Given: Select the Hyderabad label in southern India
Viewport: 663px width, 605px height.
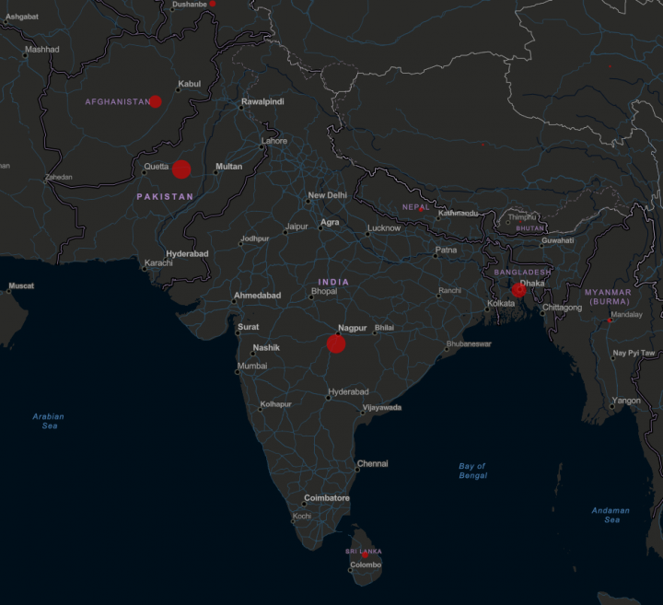Looking at the screenshot, I should 347,391.
